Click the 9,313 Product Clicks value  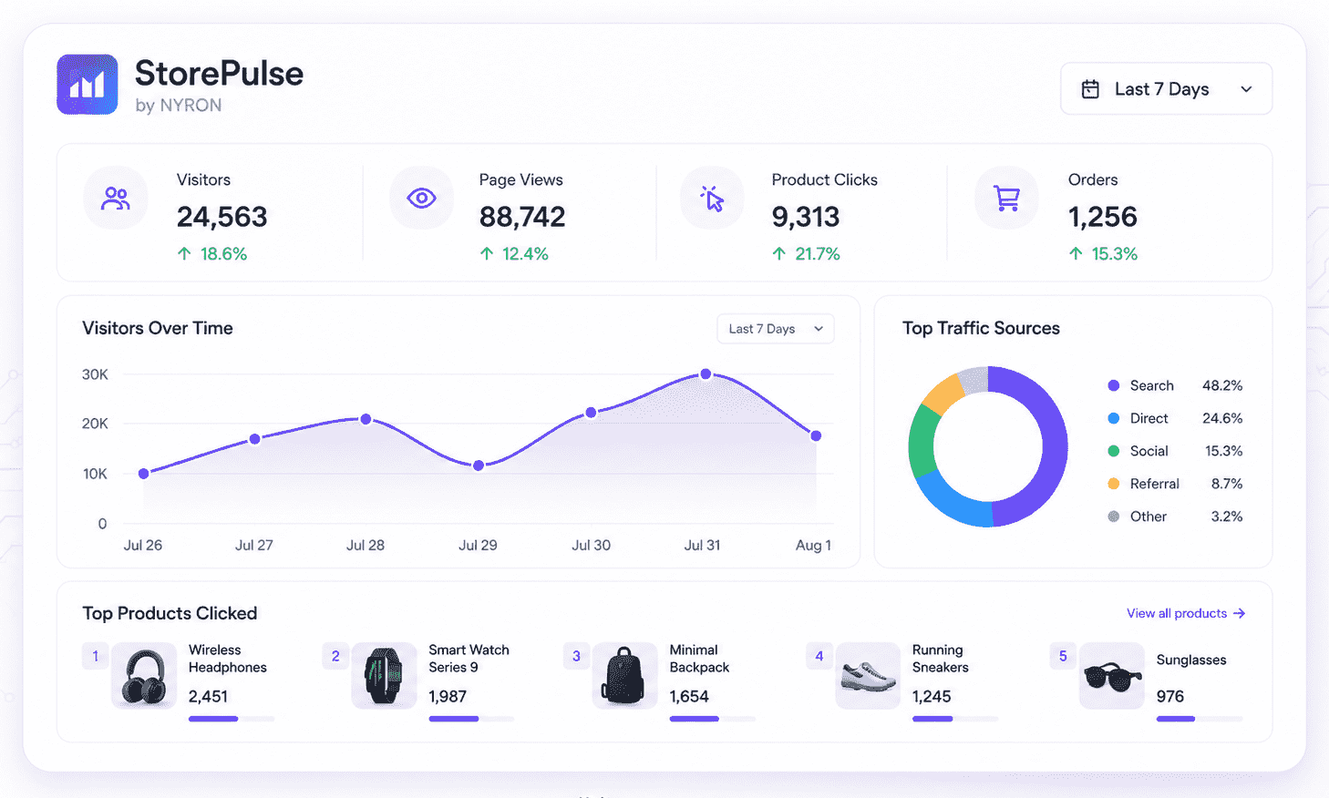pos(806,217)
